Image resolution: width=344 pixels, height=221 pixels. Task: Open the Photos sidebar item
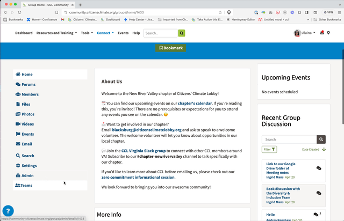click(x=50, y=114)
